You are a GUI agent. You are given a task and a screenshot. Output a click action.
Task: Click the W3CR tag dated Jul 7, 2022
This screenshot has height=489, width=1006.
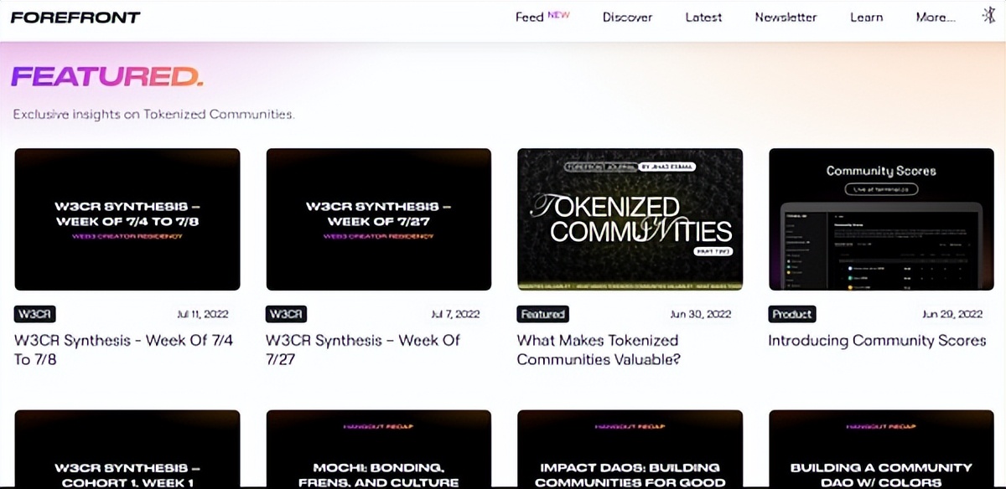click(x=286, y=314)
